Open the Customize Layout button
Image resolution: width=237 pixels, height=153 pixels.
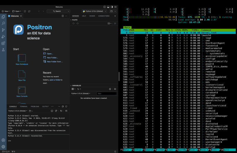tap(116, 7)
